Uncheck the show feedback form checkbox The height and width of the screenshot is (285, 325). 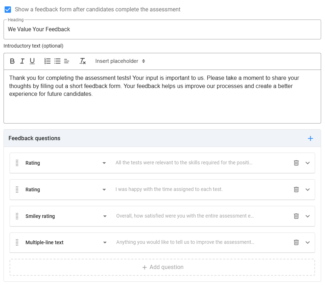(8, 10)
